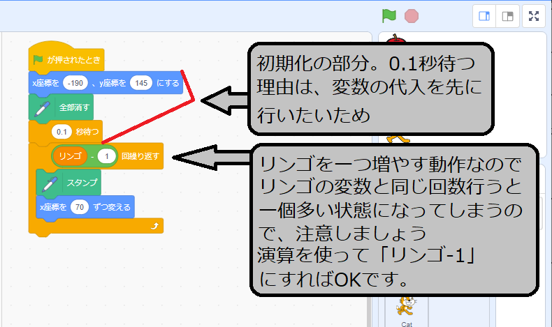Select the スタンプ stamp block

pos(68,183)
